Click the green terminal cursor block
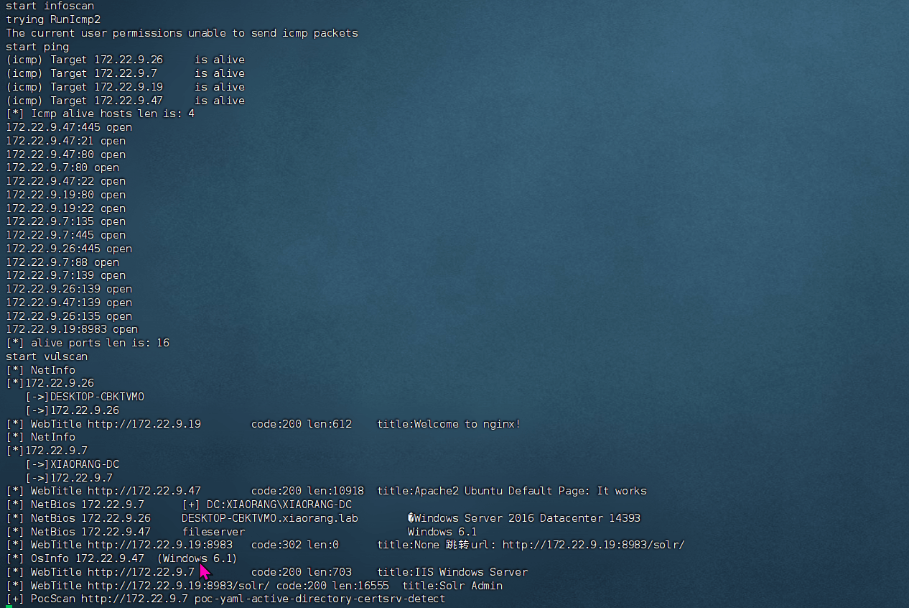Screen dimensions: 909x608 [9, 607]
